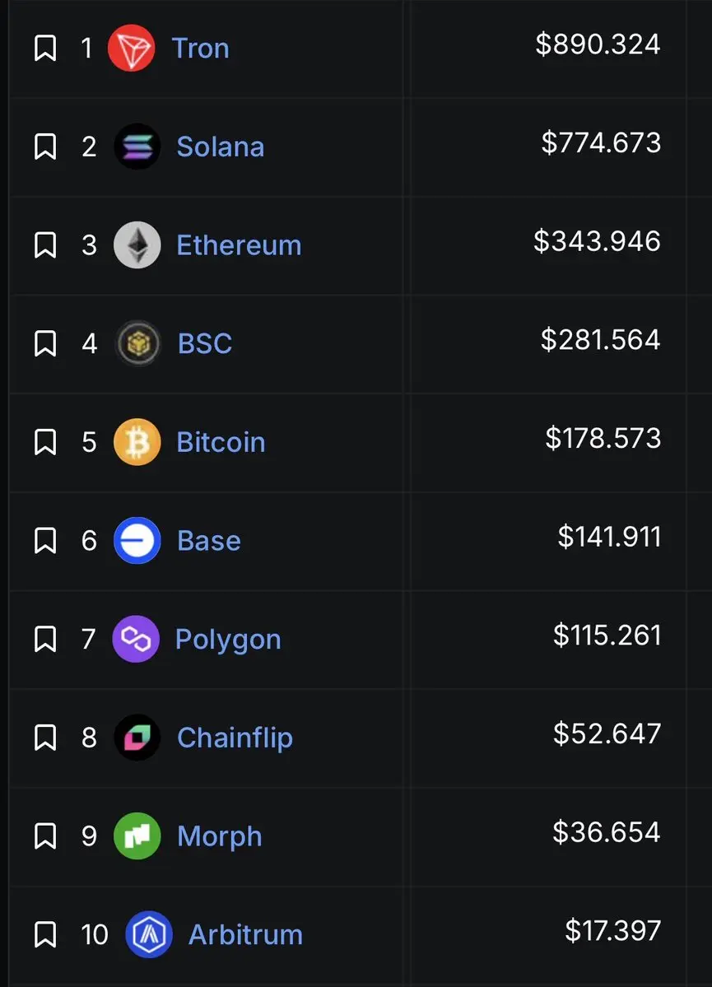The image size is (712, 987).
Task: Add Bitcoin to bookmarks
Action: [45, 442]
